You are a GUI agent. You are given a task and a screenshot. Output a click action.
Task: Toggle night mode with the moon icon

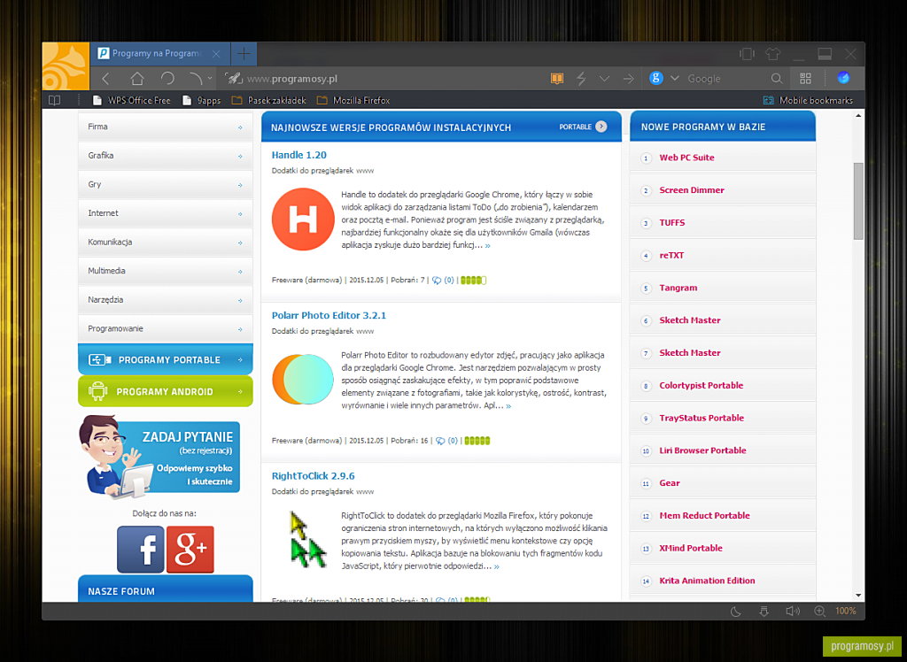tap(736, 612)
